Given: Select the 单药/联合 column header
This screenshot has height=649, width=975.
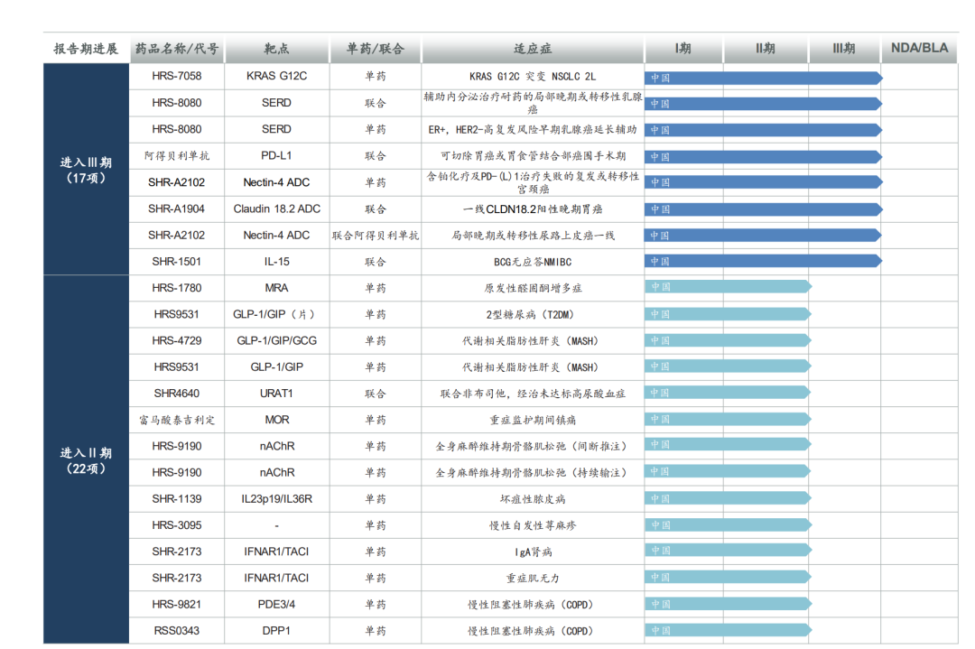Looking at the screenshot, I should tap(376, 49).
